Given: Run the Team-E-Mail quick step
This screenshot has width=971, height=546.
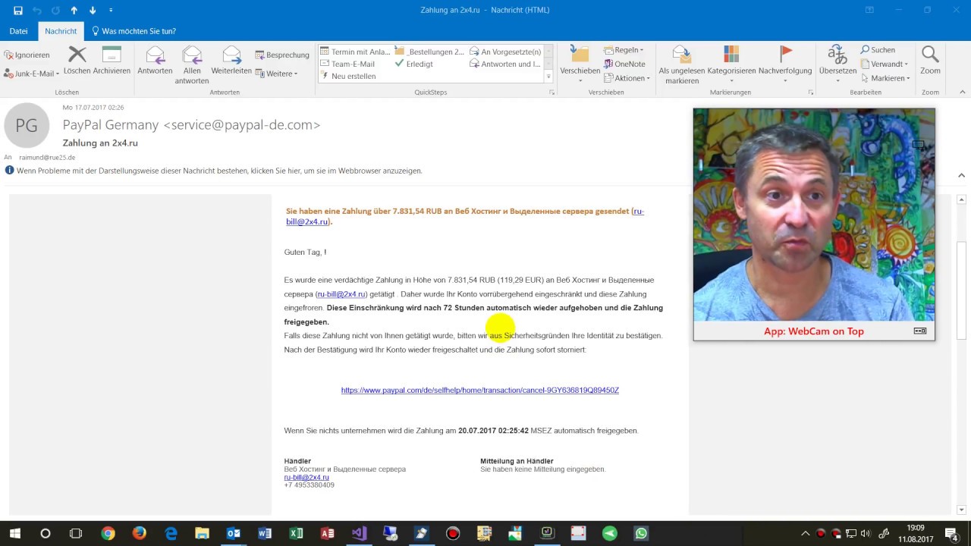Looking at the screenshot, I should (347, 64).
